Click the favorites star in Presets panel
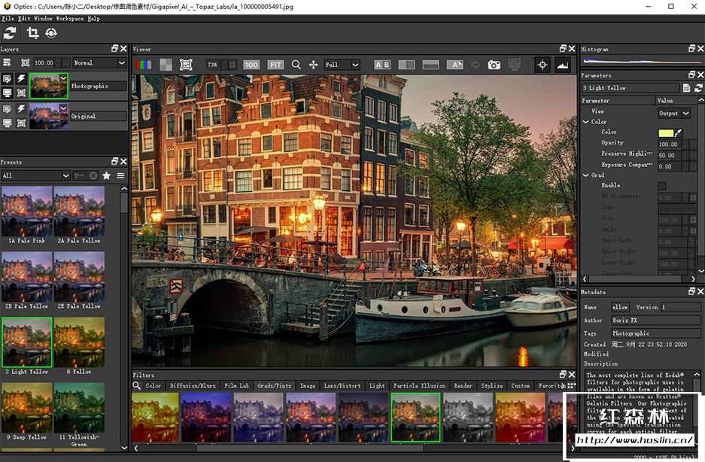This screenshot has width=705, height=462. pyautogui.click(x=106, y=175)
